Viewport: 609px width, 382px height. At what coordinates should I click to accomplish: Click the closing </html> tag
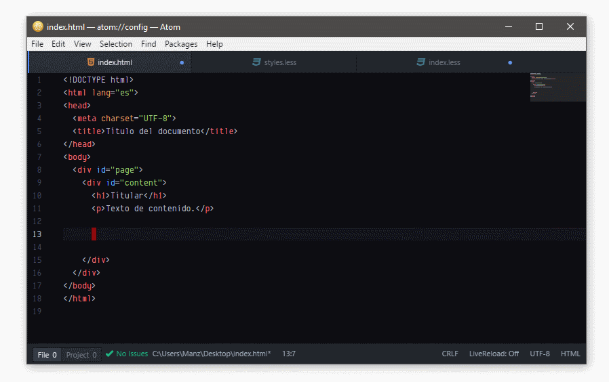coord(79,299)
